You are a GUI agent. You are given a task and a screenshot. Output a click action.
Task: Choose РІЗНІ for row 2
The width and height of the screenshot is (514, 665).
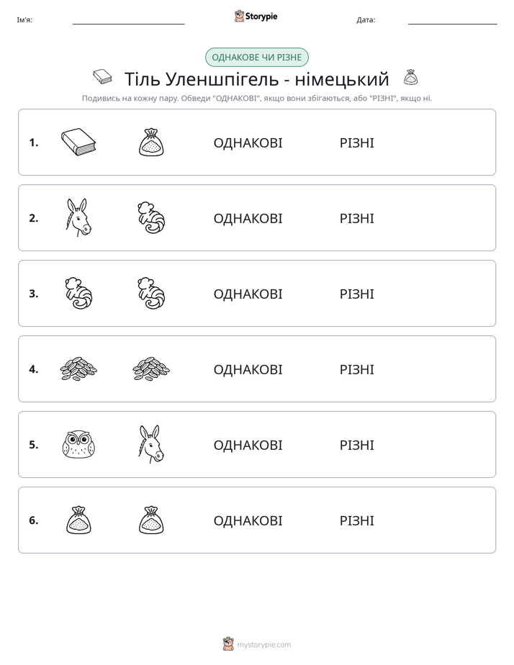(x=356, y=218)
